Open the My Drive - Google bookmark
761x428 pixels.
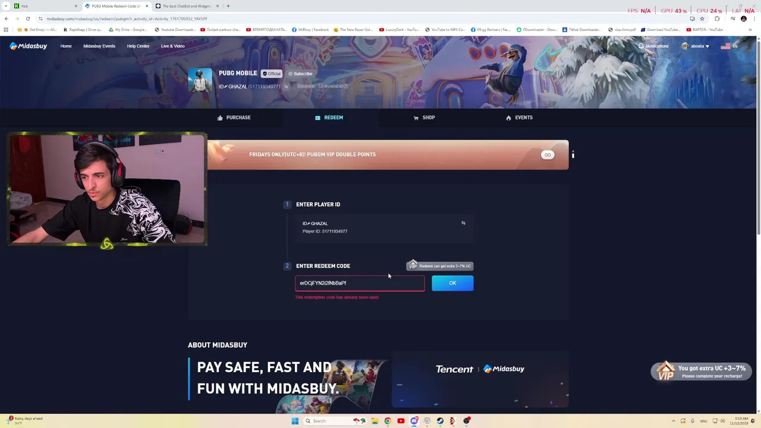(128, 30)
